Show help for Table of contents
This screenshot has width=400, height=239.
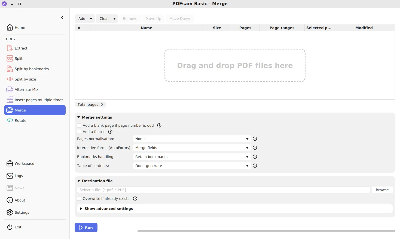tap(255, 166)
